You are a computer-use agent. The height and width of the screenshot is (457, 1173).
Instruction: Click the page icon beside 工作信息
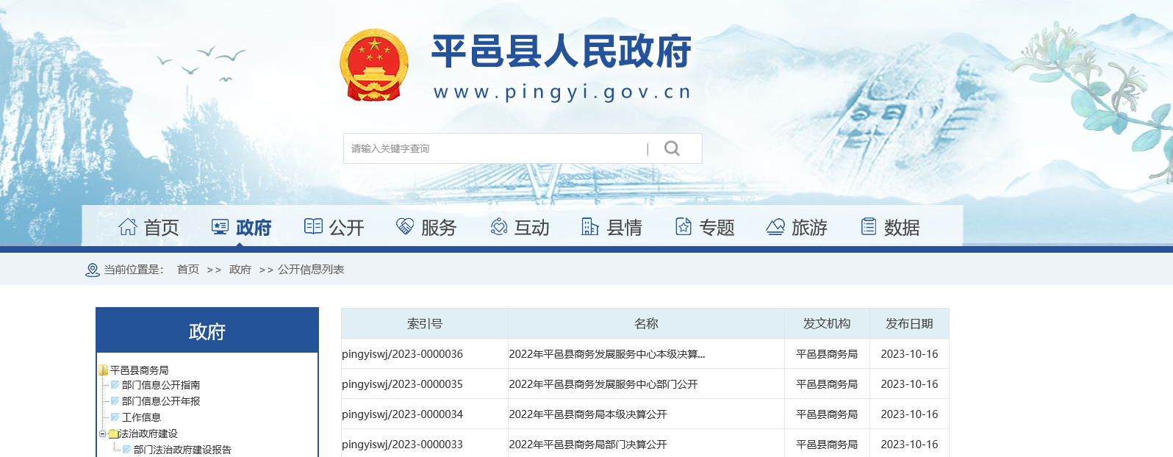coord(115,417)
